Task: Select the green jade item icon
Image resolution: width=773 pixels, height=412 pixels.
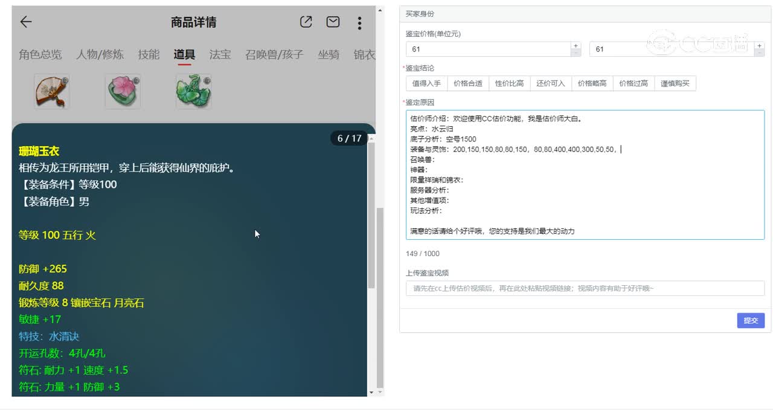Action: [x=193, y=91]
